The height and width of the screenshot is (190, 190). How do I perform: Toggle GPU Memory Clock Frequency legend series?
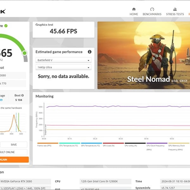click(x=179, y=147)
